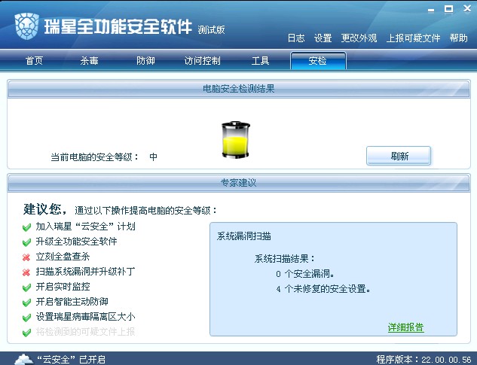Click 更改外观 menu item
This screenshot has height=365, width=477.
tap(359, 38)
